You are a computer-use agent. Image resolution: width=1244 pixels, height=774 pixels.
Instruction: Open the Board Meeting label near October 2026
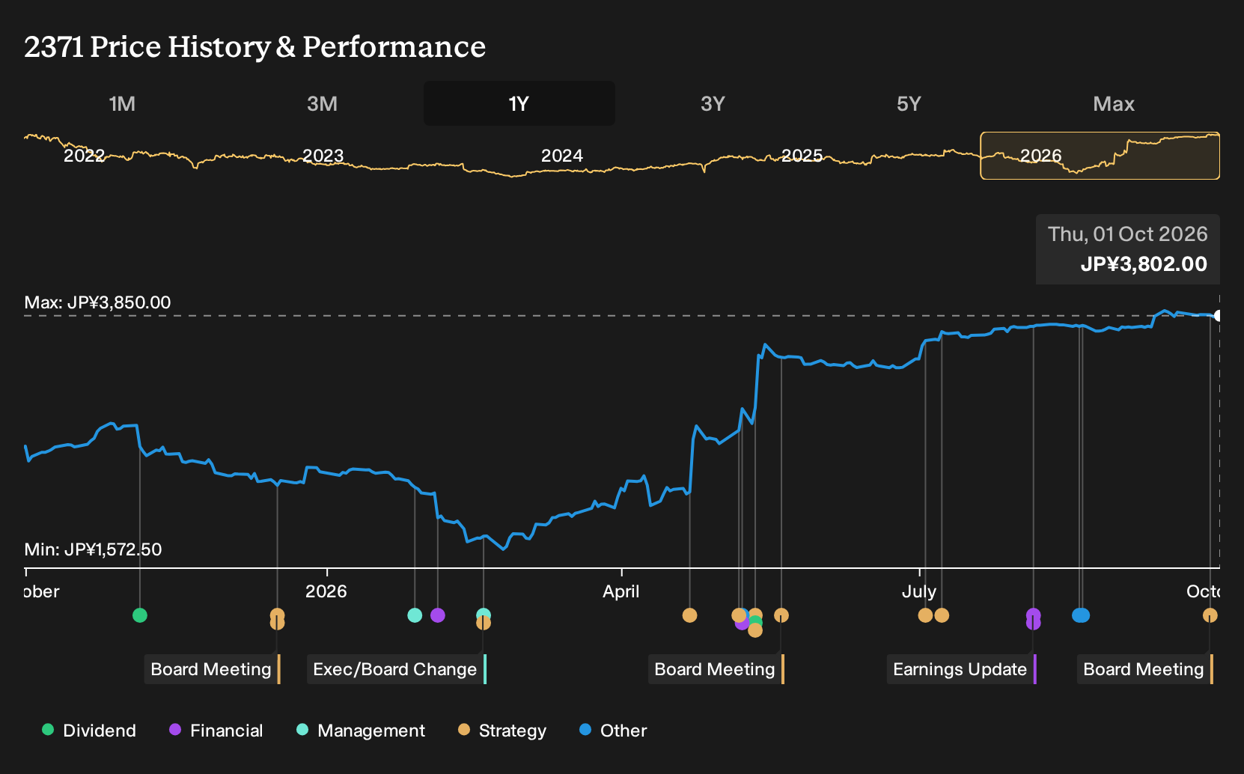pyautogui.click(x=1145, y=669)
